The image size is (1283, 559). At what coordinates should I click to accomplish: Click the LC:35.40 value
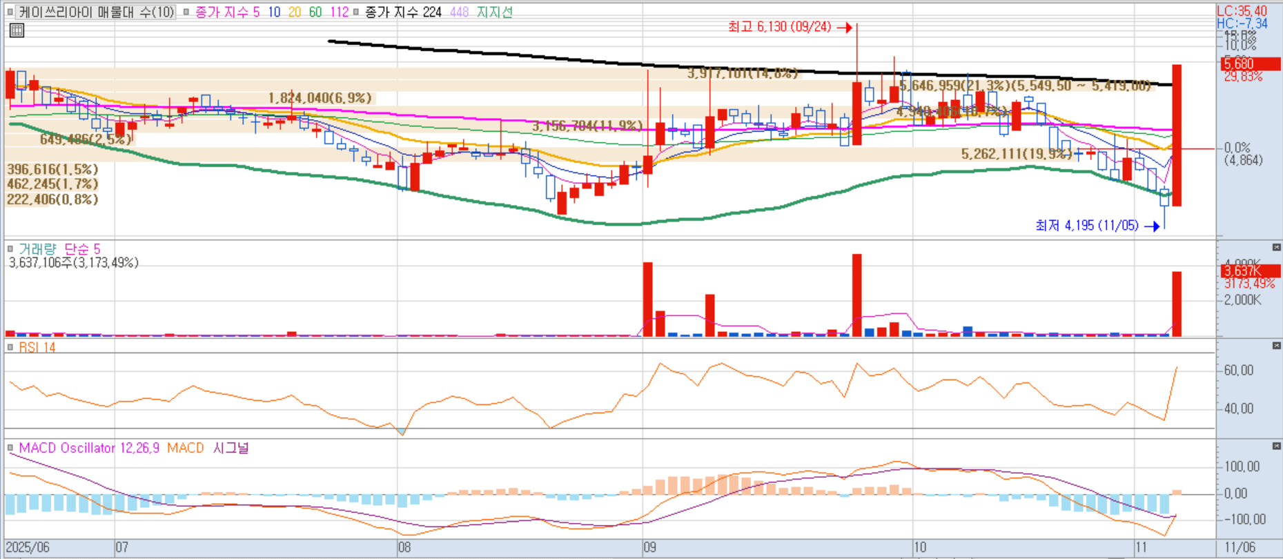coord(1242,11)
